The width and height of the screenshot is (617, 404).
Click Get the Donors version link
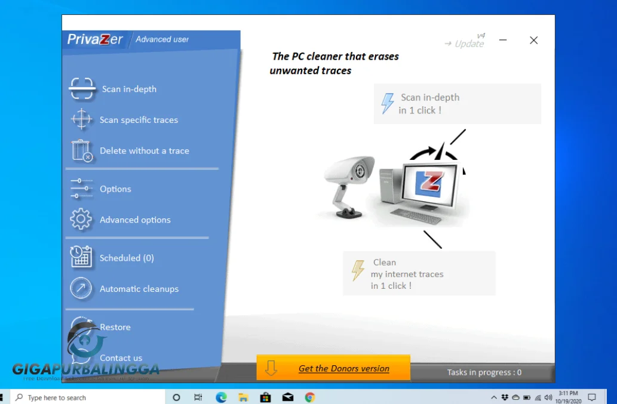point(344,368)
